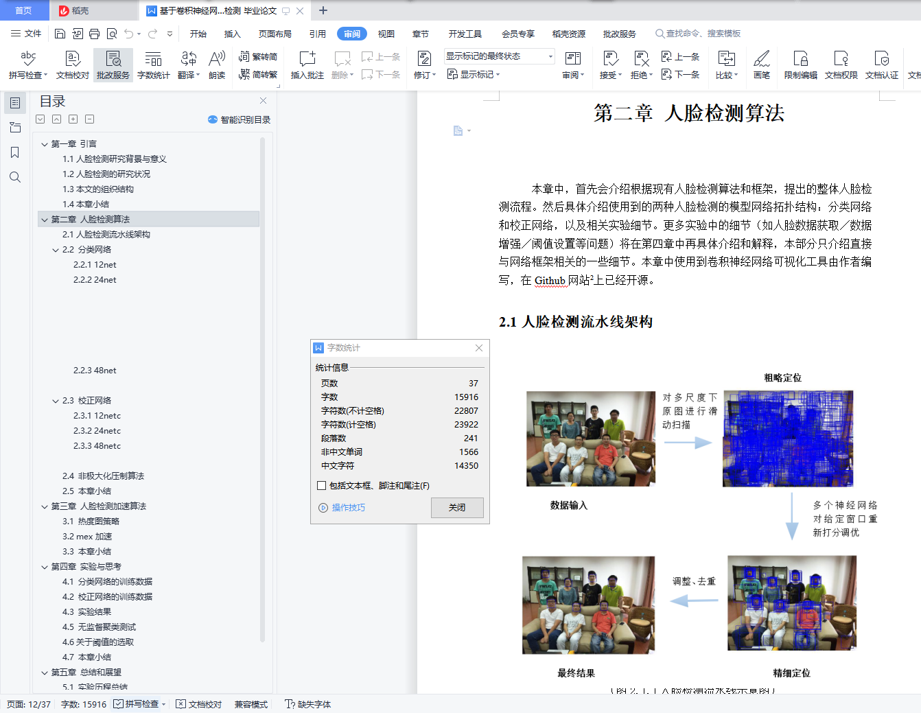Open 字数统计 word count from ribbon

tap(153, 65)
